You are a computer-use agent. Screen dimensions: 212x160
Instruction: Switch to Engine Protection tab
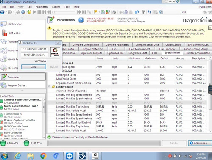[x=93, y=49]
